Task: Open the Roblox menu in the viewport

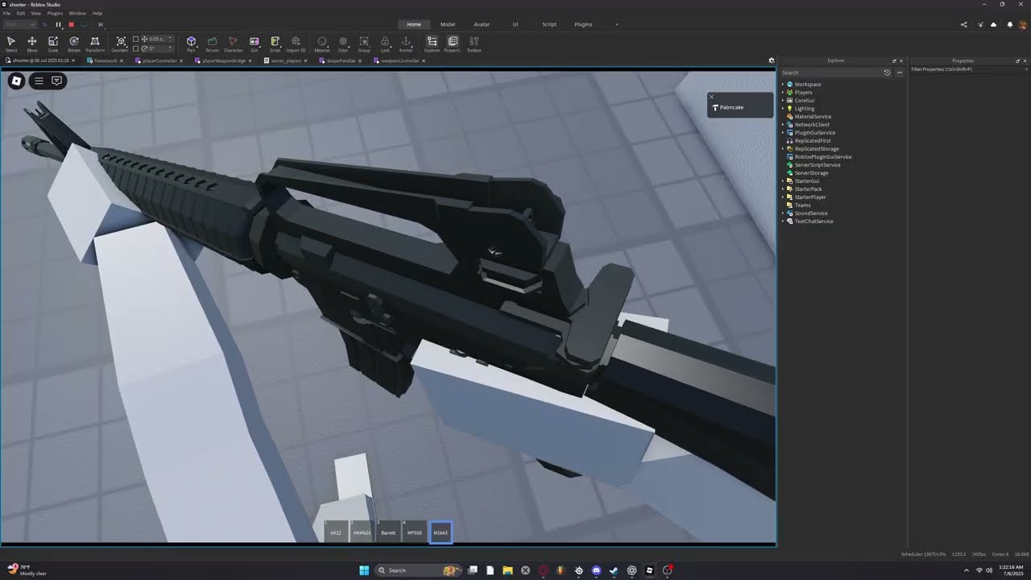Action: (x=16, y=81)
